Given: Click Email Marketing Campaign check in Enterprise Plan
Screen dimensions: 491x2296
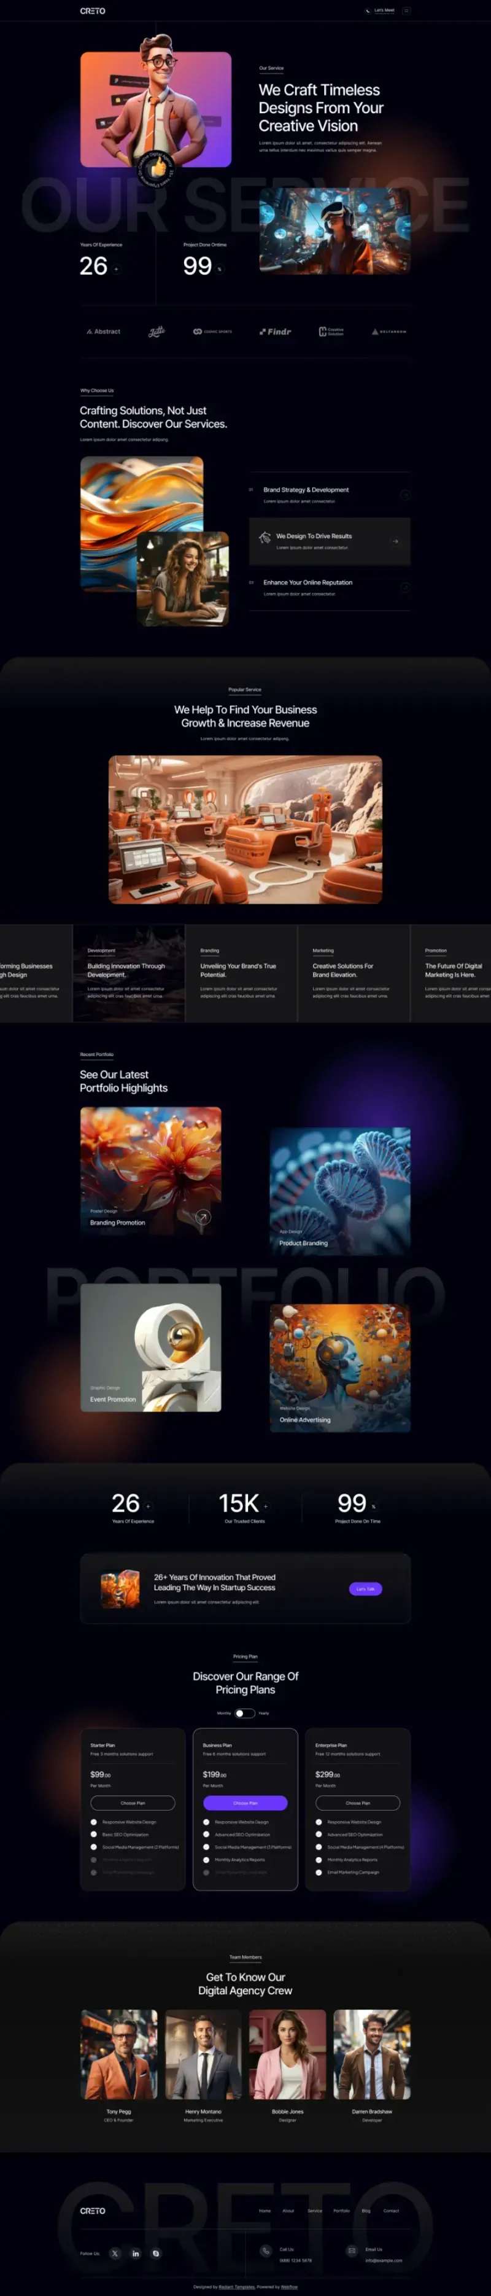Looking at the screenshot, I should tap(319, 1871).
